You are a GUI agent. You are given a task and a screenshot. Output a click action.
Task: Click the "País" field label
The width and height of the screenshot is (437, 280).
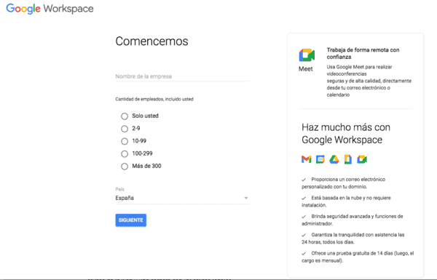pos(120,189)
